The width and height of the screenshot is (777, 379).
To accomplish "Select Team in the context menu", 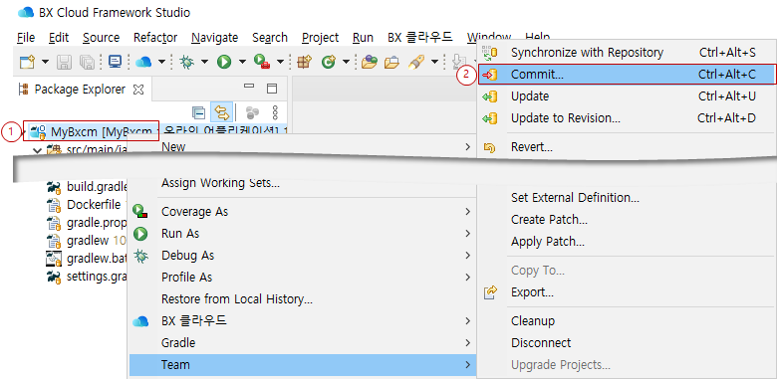I will [x=301, y=365].
